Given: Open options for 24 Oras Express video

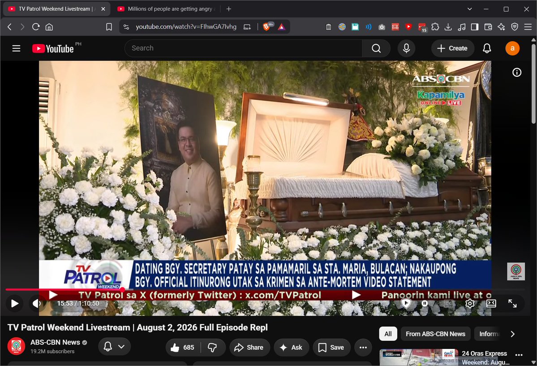Looking at the screenshot, I should click(x=519, y=355).
